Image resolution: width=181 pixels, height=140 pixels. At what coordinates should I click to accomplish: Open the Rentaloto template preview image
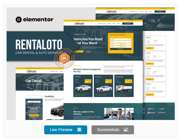(91, 64)
